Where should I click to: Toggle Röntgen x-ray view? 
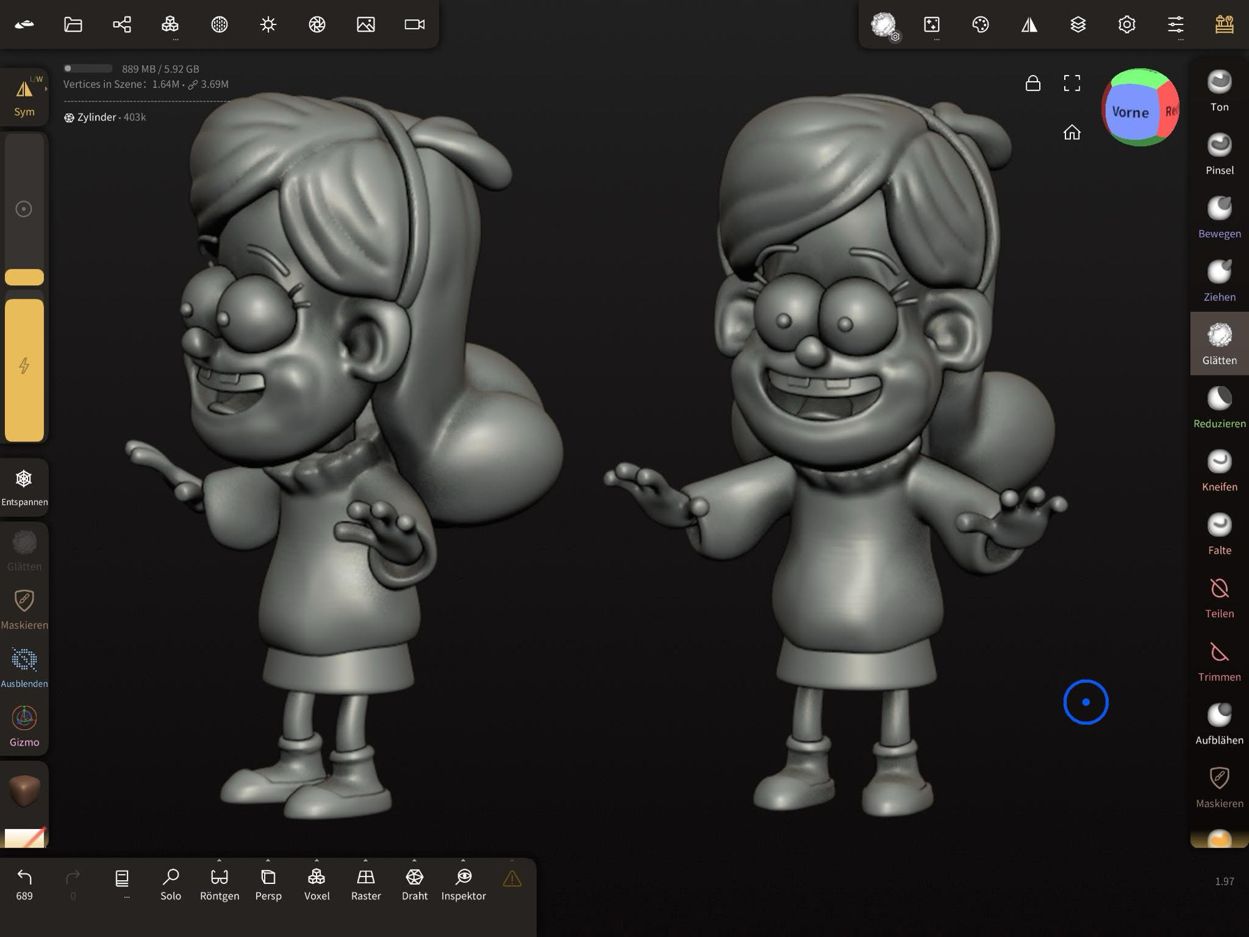tap(219, 884)
